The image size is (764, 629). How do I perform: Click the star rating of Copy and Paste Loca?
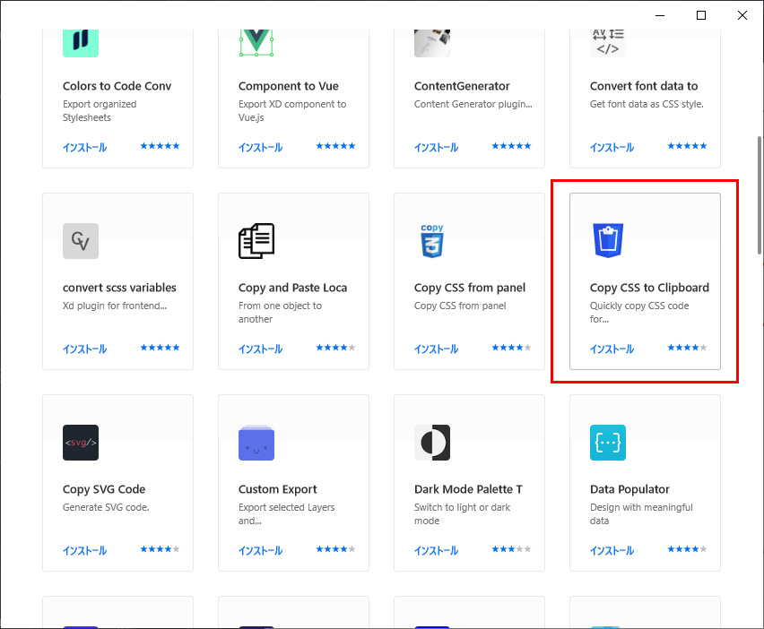point(335,347)
